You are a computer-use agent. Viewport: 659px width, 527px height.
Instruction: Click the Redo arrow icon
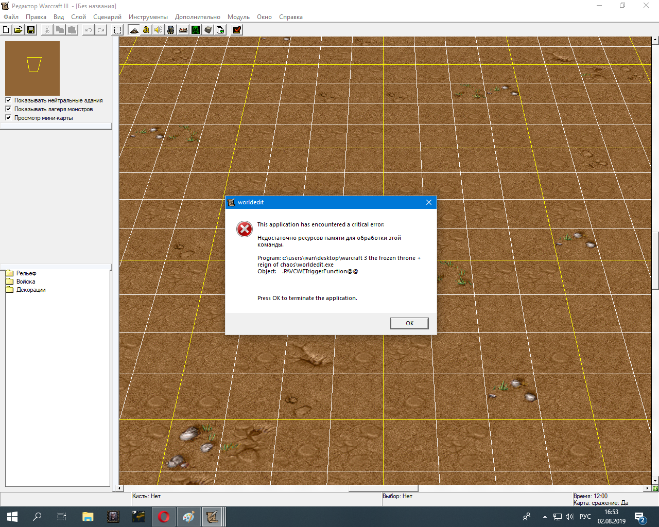(101, 30)
